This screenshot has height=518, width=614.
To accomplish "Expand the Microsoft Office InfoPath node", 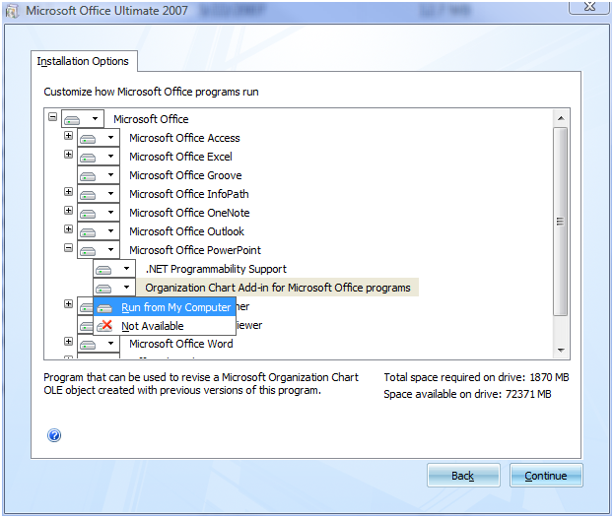I will tap(69, 191).
